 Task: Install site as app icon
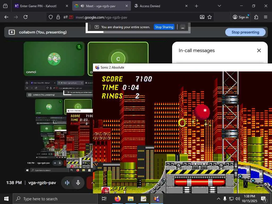click(x=202, y=17)
